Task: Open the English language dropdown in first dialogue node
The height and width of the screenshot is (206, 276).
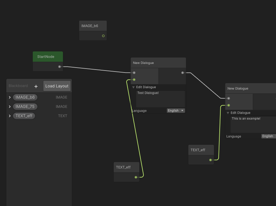Action: click(176, 111)
